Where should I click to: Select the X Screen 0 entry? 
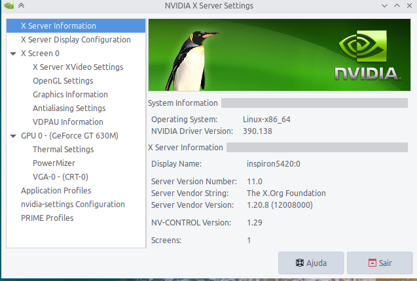point(76,54)
